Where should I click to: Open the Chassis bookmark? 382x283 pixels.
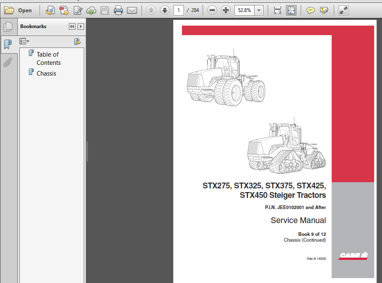(46, 74)
